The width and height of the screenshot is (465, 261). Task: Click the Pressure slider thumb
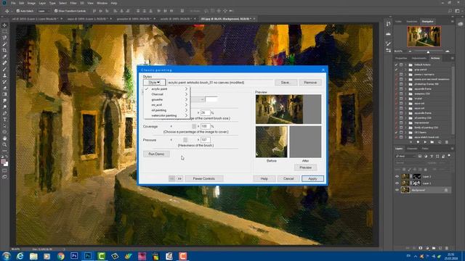185,140
